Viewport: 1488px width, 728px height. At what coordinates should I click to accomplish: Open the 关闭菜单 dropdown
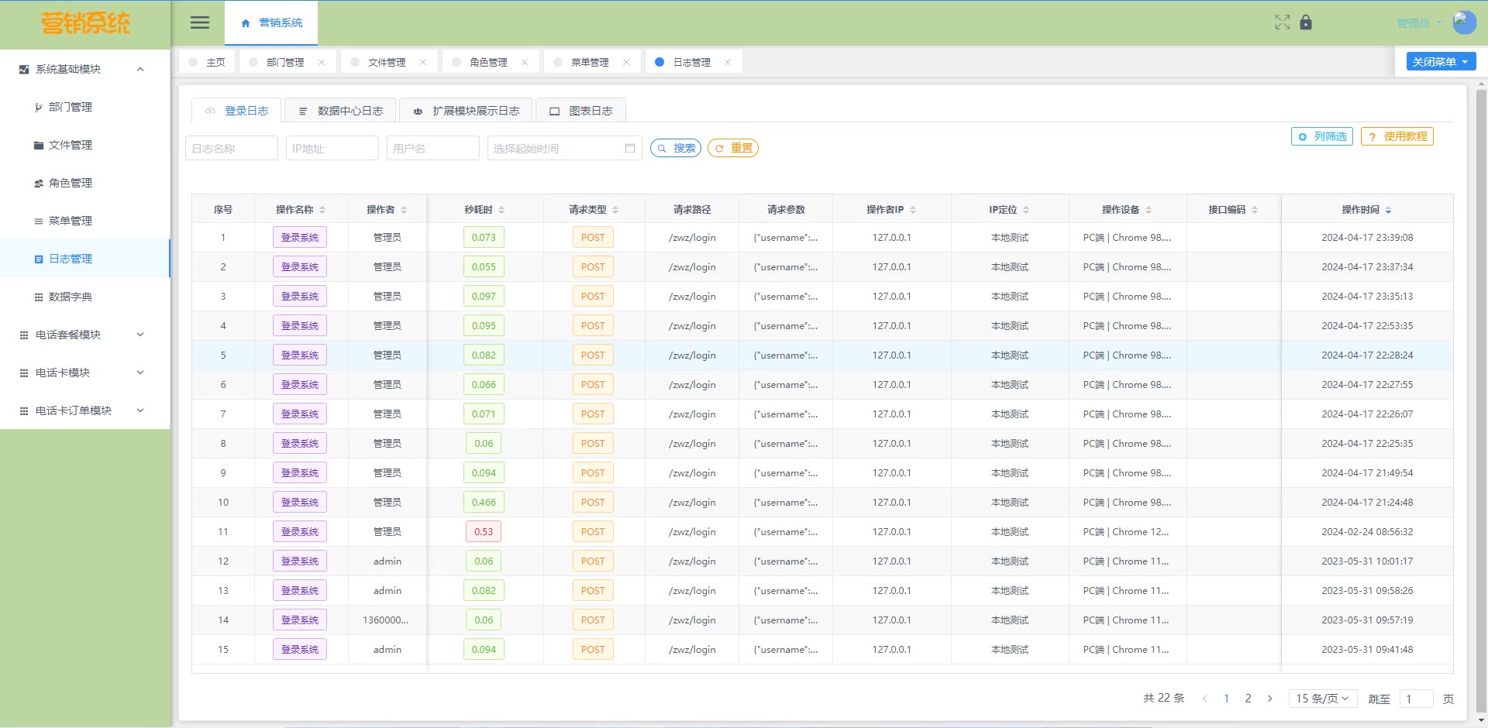[1441, 61]
